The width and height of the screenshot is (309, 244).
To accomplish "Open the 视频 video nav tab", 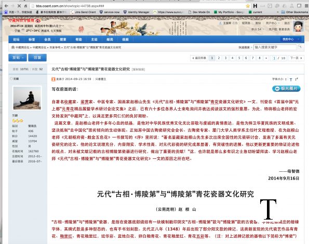I will (125, 39).
